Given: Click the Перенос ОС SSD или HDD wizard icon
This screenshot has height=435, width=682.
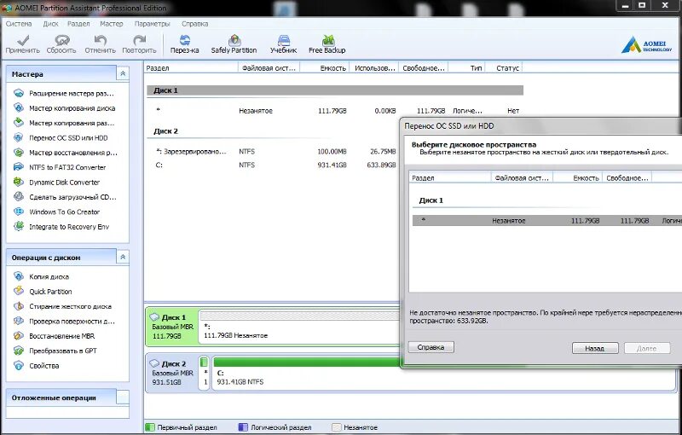Looking at the screenshot, I should coord(19,137).
